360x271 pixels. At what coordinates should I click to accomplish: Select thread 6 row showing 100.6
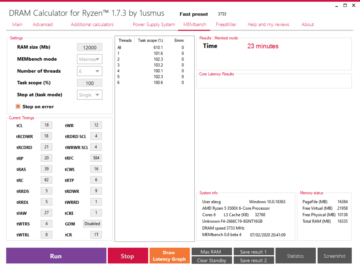(151, 82)
